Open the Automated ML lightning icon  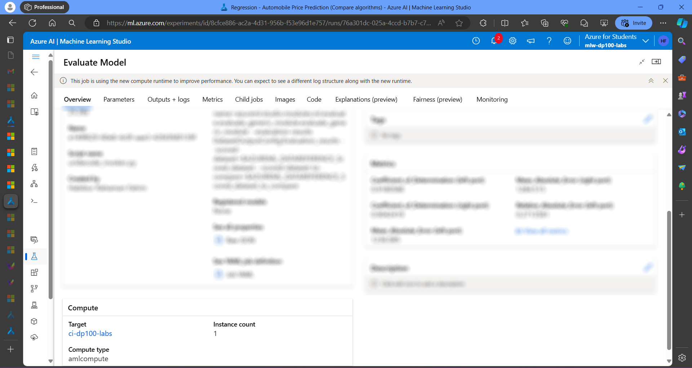[x=34, y=168]
